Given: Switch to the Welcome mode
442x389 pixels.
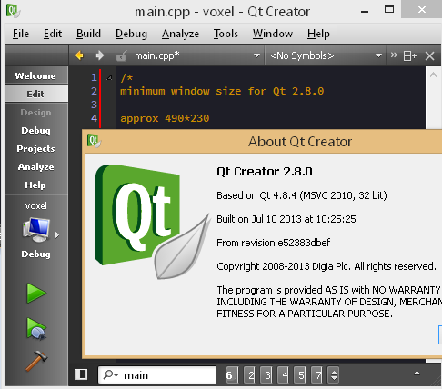Looking at the screenshot, I should point(35,75).
